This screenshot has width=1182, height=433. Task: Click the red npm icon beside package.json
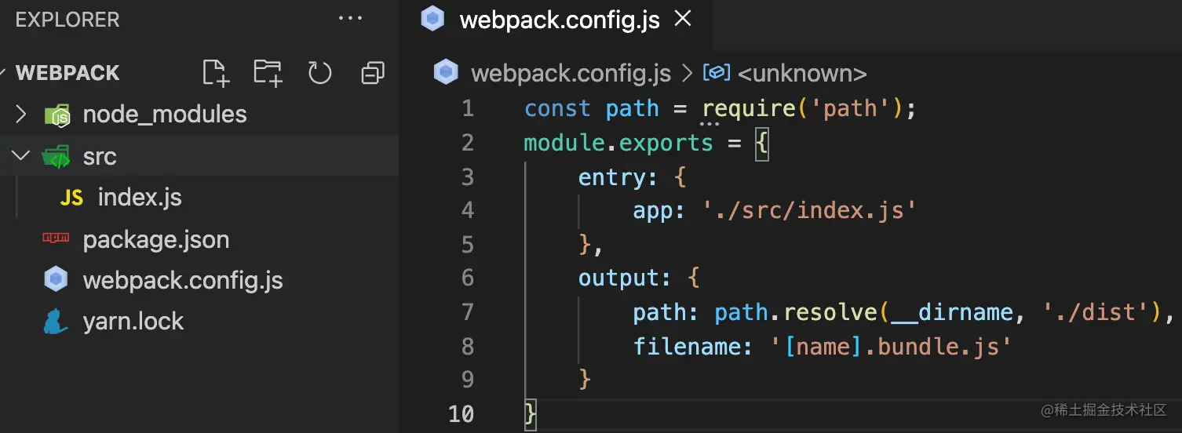click(x=56, y=238)
